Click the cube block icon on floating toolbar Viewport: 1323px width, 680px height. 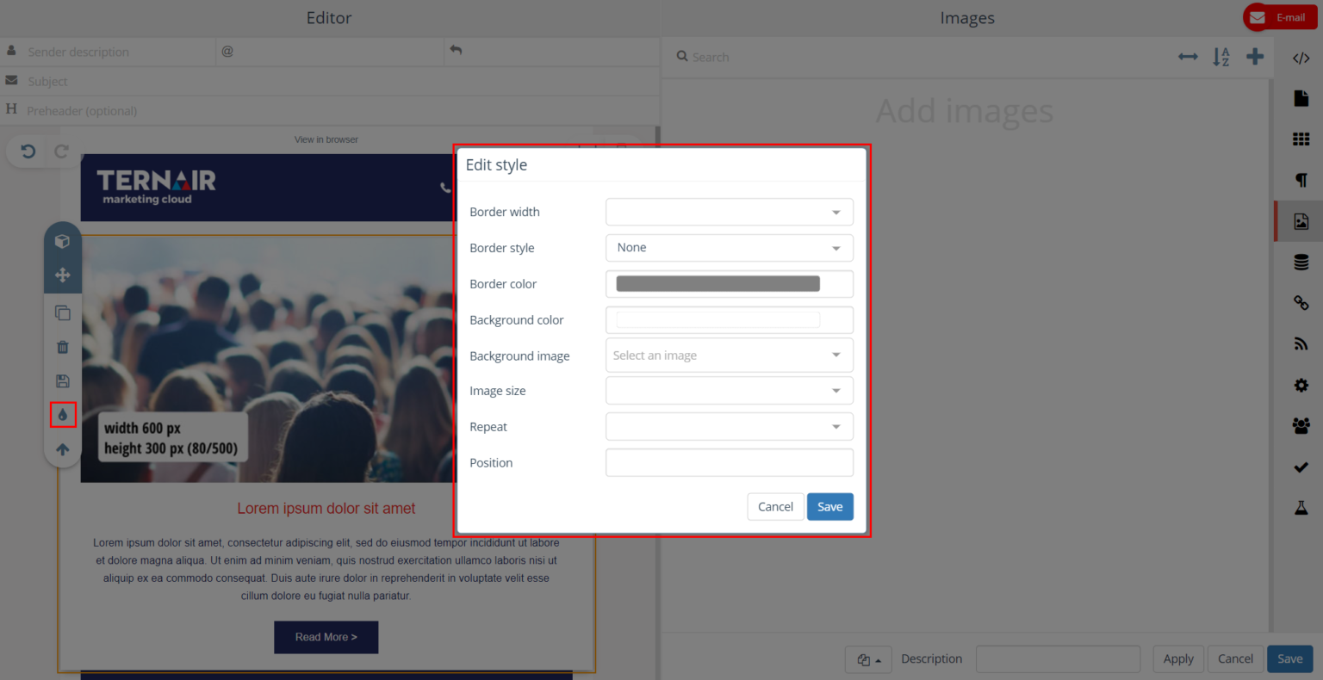coord(62,242)
